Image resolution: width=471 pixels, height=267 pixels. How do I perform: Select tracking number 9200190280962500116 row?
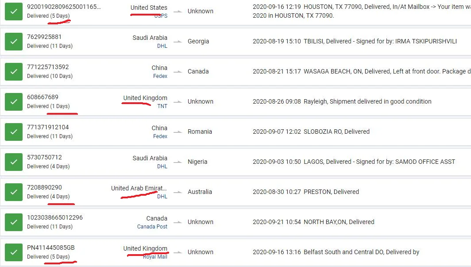pyautogui.click(x=235, y=12)
